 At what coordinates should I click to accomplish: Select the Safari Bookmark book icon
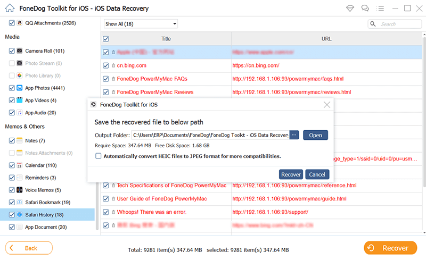20,202
